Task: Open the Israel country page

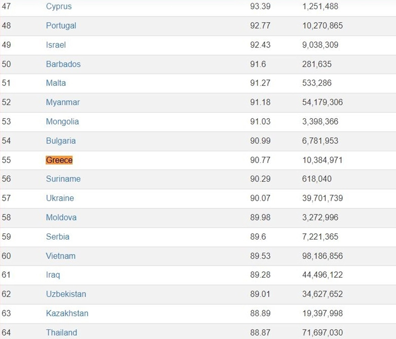Action: point(56,45)
